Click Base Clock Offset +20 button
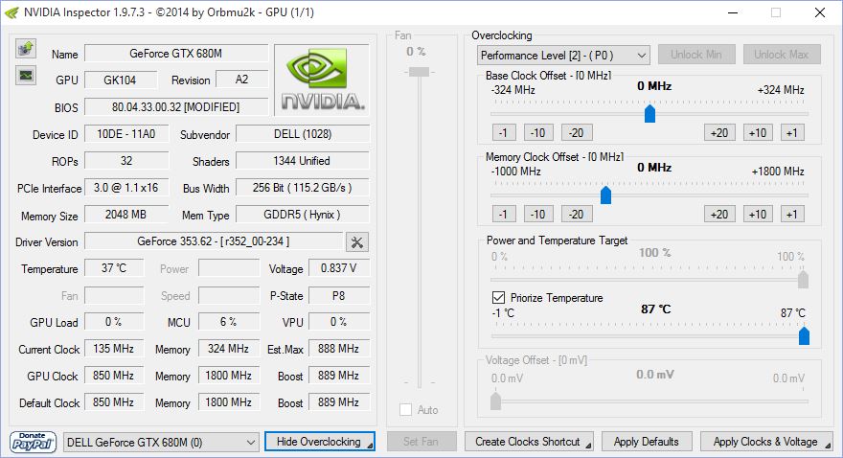The width and height of the screenshot is (843, 458). point(719,133)
